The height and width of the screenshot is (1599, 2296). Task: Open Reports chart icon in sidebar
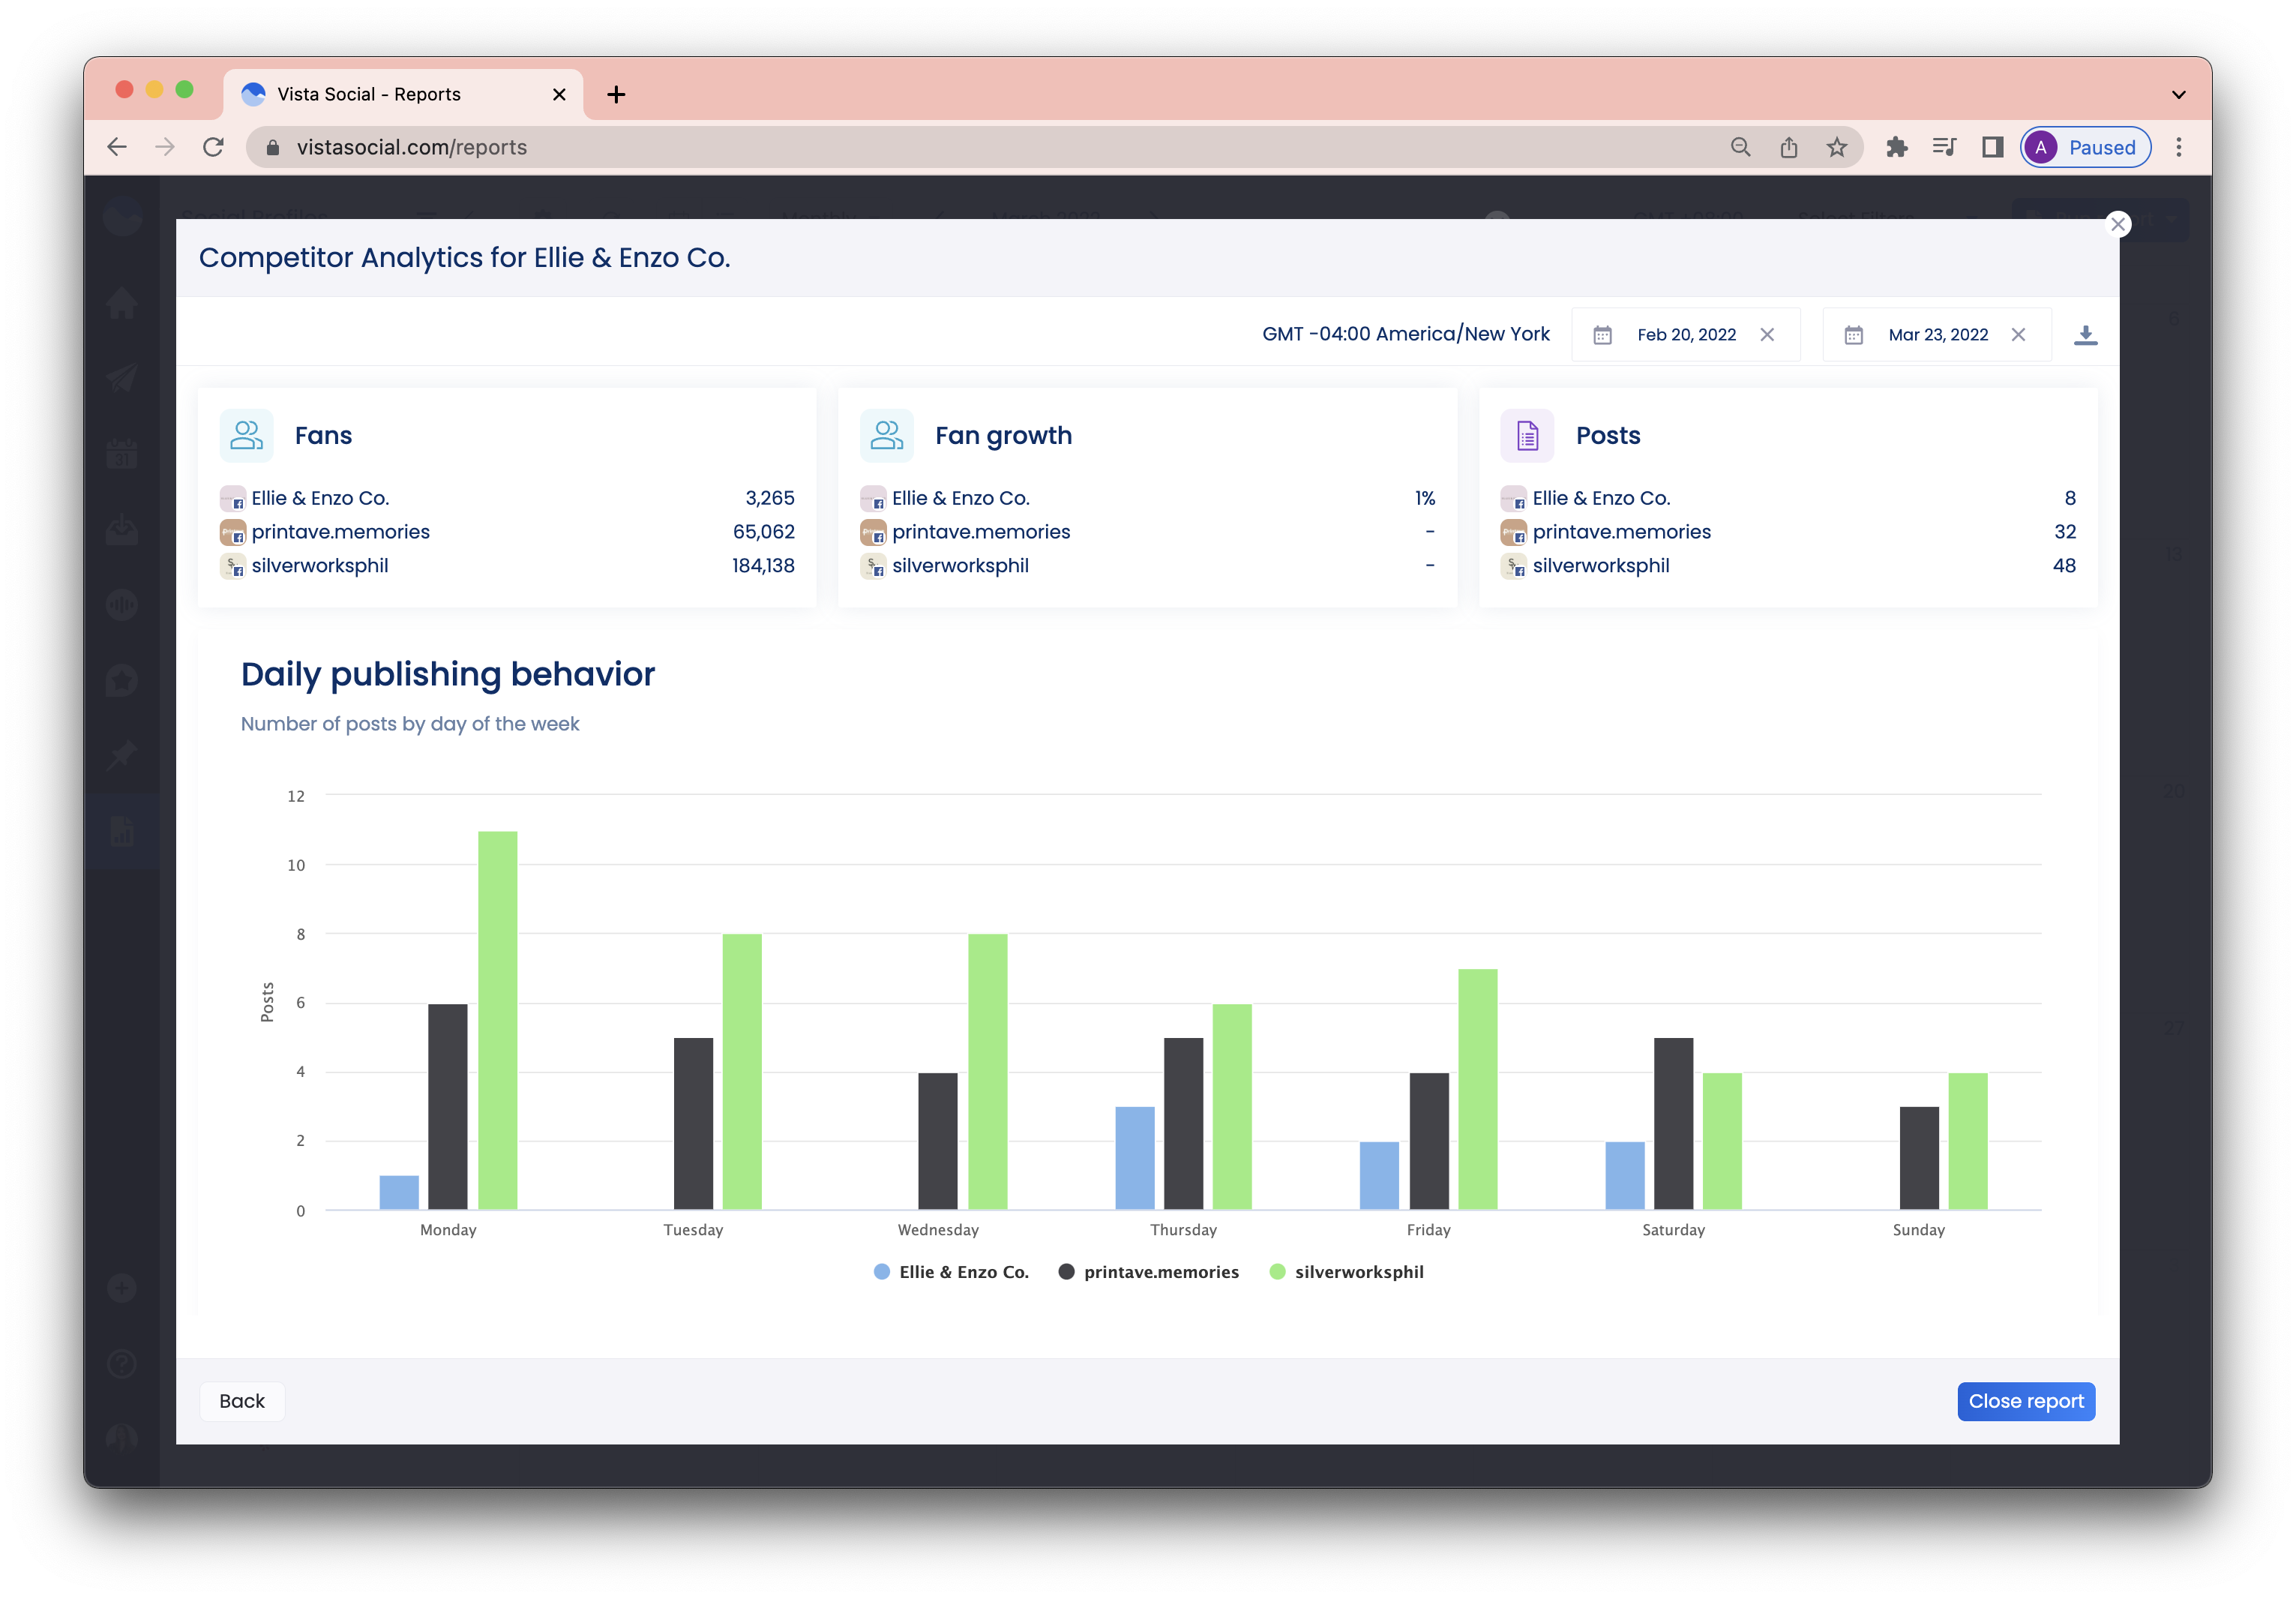[122, 831]
